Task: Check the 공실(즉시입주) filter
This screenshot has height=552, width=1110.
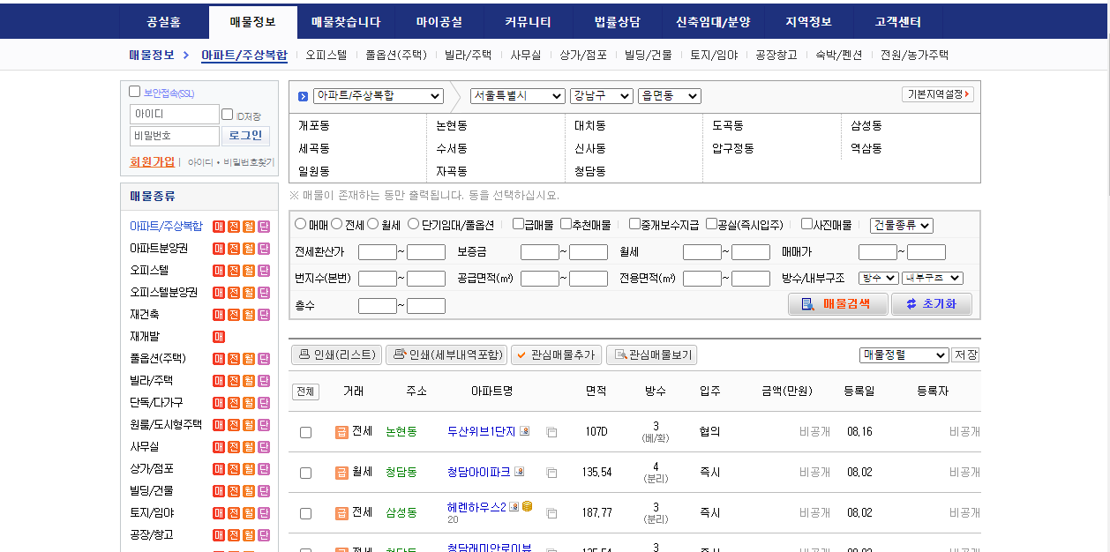Action: click(x=711, y=224)
